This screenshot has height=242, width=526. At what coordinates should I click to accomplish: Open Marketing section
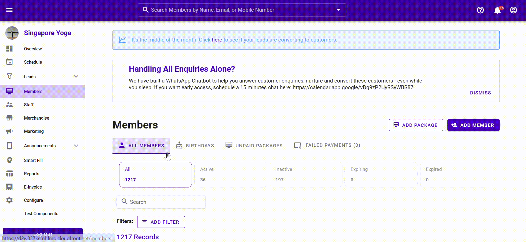tap(34, 131)
